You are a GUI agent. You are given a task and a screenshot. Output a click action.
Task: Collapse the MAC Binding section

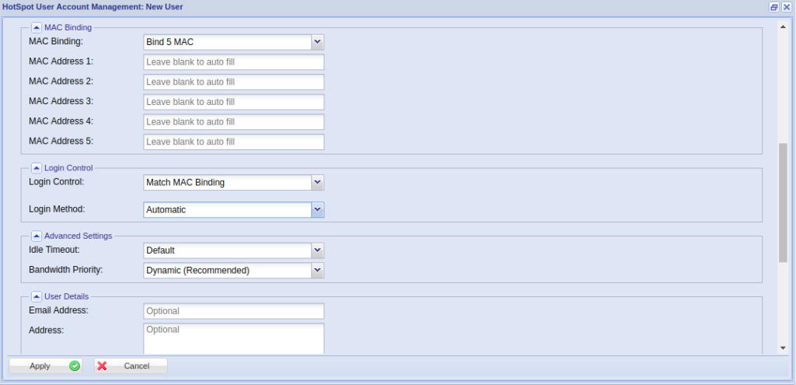tap(37, 27)
